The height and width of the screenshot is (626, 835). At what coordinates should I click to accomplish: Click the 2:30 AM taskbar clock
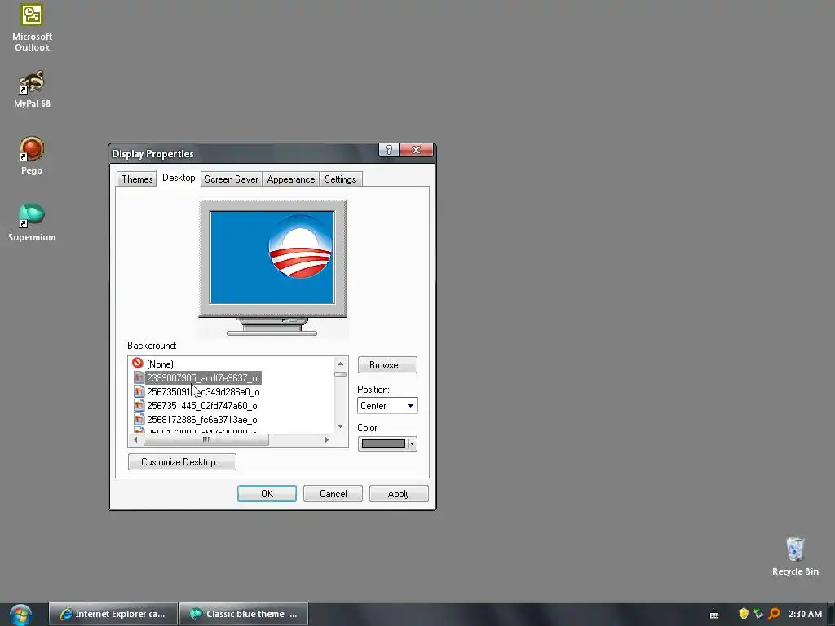805,614
